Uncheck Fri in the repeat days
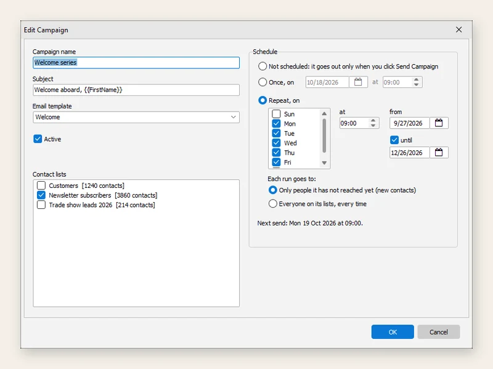 pyautogui.click(x=276, y=162)
